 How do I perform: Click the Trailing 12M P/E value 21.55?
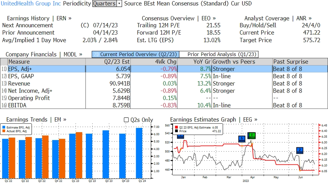tap(213, 25)
